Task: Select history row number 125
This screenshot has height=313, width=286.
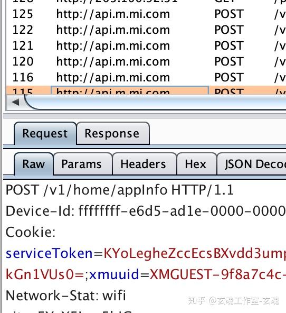Action: (146, 14)
